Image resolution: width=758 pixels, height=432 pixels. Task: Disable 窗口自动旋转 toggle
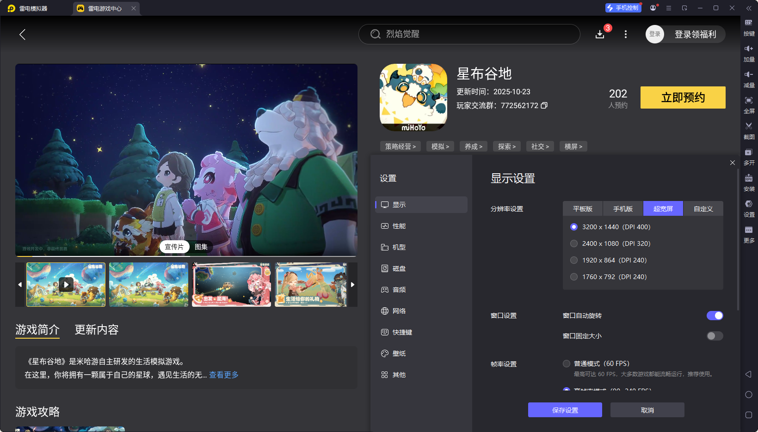pyautogui.click(x=715, y=316)
